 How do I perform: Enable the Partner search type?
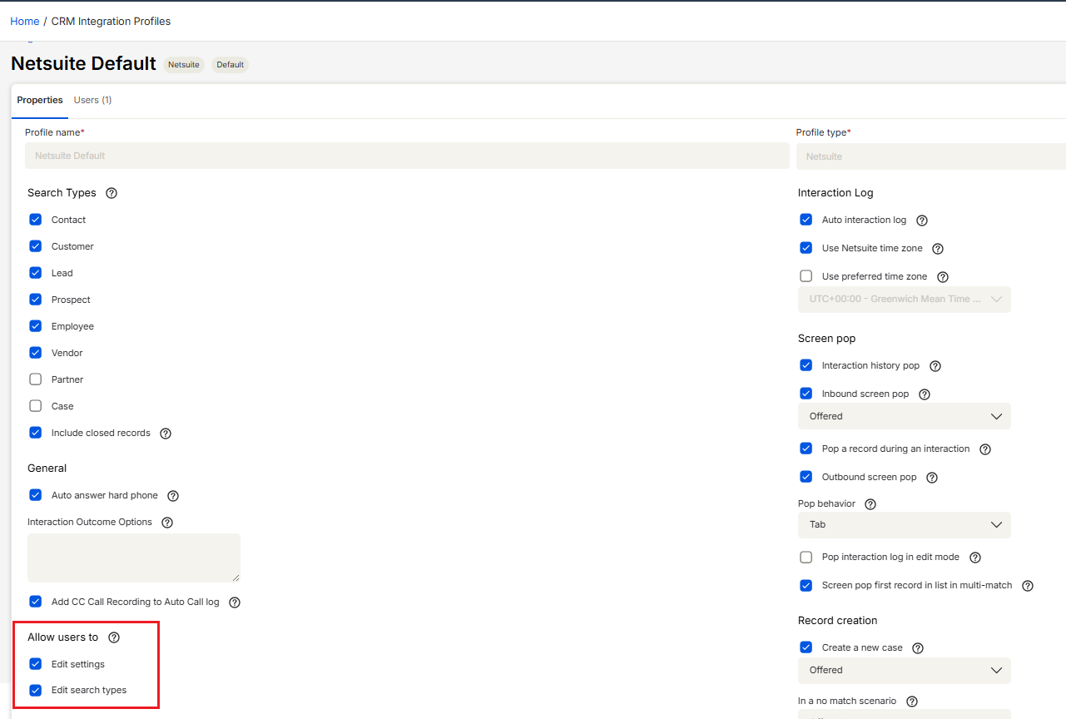[36, 379]
